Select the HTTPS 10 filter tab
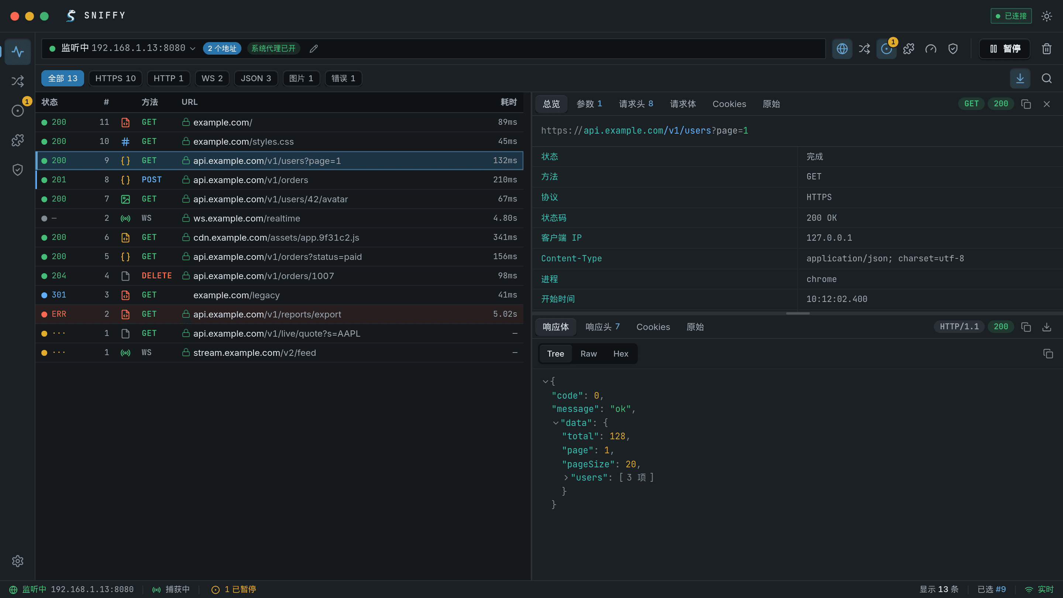Viewport: 1063px width, 598px height. point(116,78)
